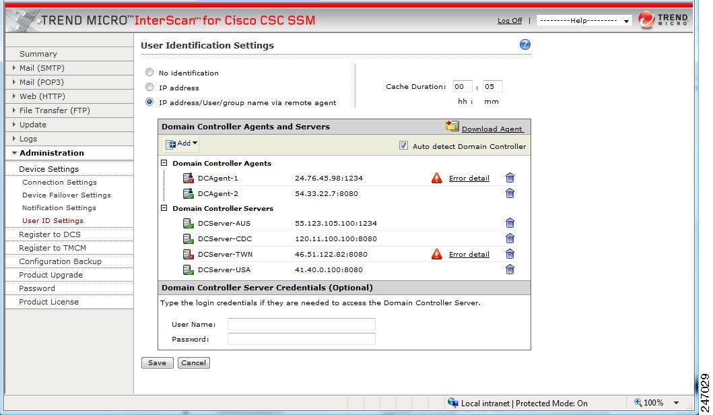Image resolution: width=713 pixels, height=415 pixels.
Task: Click the red warning icon for DCServer-TWN
Action: click(x=436, y=254)
